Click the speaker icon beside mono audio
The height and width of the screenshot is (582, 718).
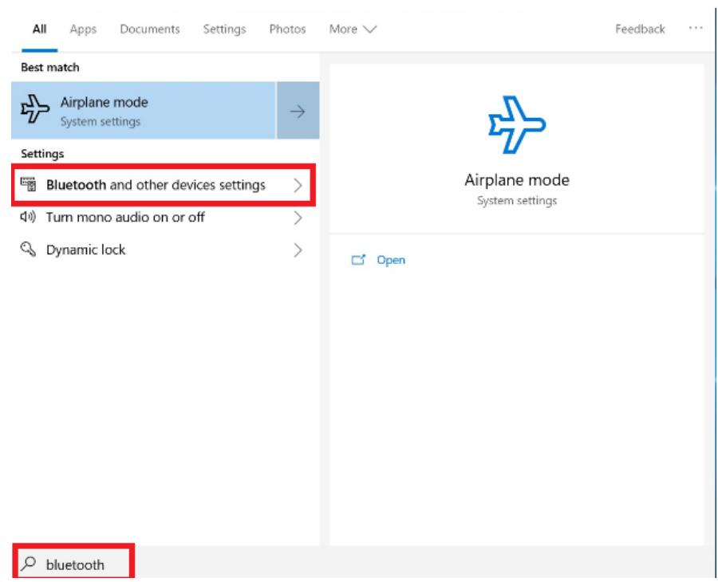(x=28, y=218)
